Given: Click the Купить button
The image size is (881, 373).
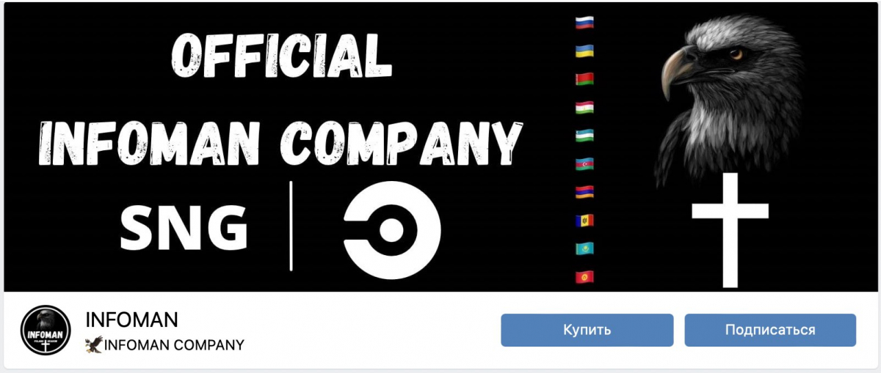Looking at the screenshot, I should point(587,330).
